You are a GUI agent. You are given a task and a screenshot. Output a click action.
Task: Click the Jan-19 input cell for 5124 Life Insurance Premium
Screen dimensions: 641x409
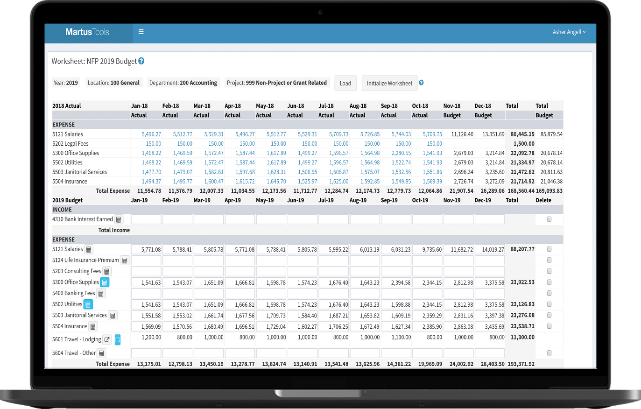[x=146, y=260]
